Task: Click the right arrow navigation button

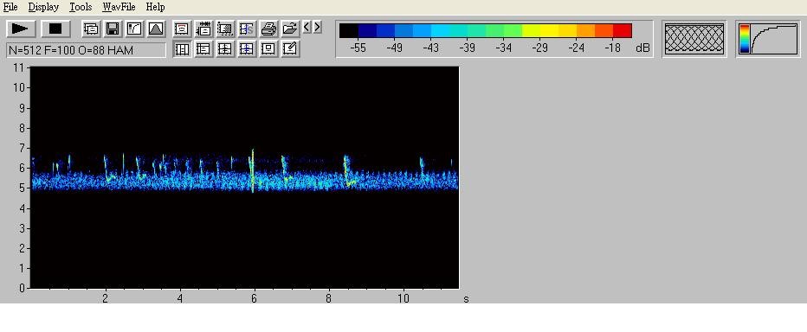Action: 317,27
